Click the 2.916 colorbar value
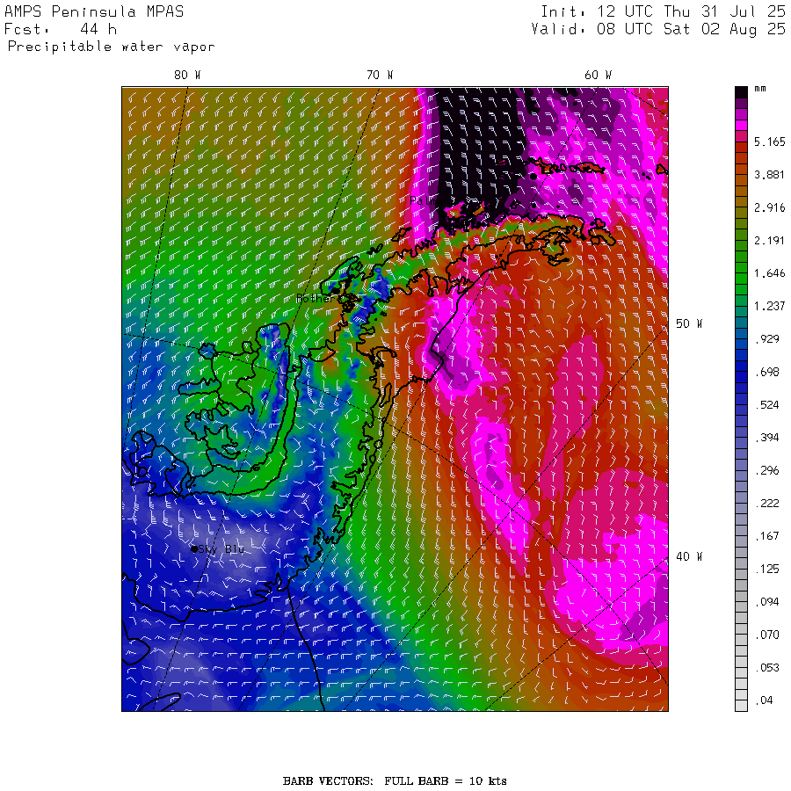This screenshot has width=791, height=791. [769, 207]
